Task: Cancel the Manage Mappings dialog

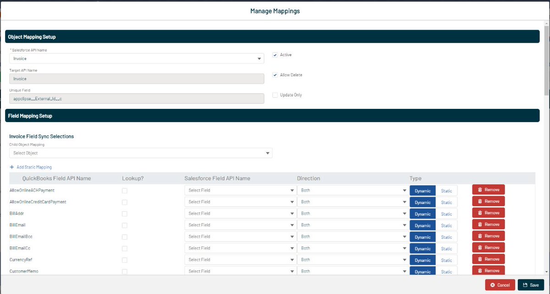Action: (500, 285)
